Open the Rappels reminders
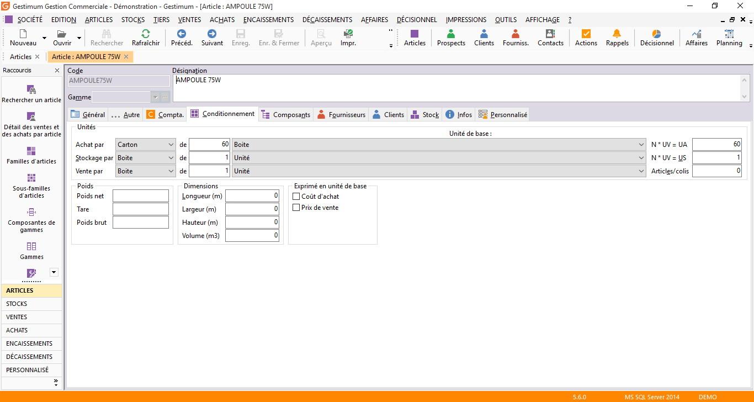The image size is (754, 402). tap(617, 38)
